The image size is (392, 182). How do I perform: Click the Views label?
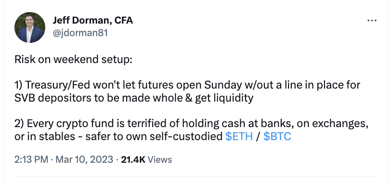(x=160, y=159)
